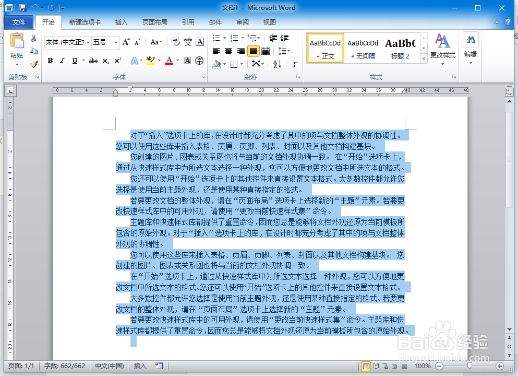Toggle show/hide paragraph marks
Viewport: 518px width, 376px height.
click(x=295, y=64)
